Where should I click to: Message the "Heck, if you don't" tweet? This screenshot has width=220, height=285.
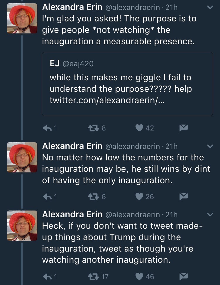pos(183,276)
